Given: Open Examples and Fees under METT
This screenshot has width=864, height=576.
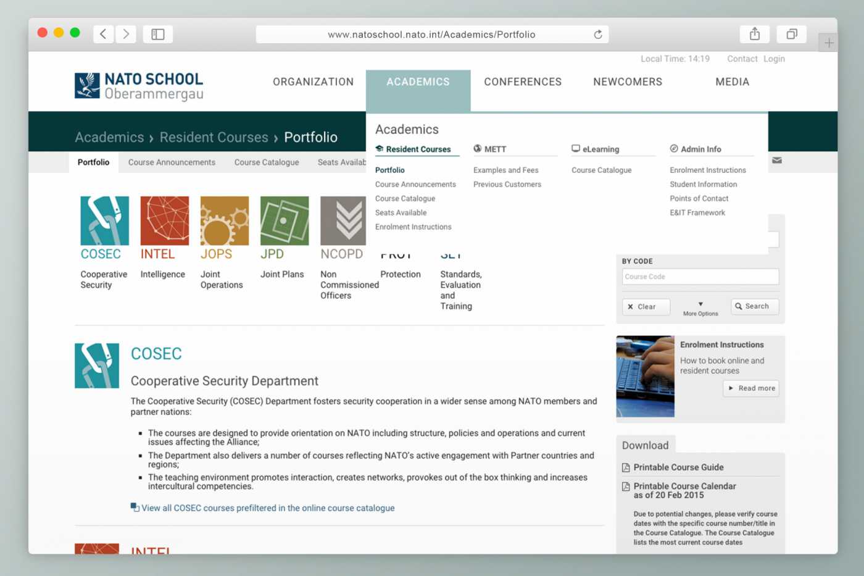Looking at the screenshot, I should pos(505,170).
